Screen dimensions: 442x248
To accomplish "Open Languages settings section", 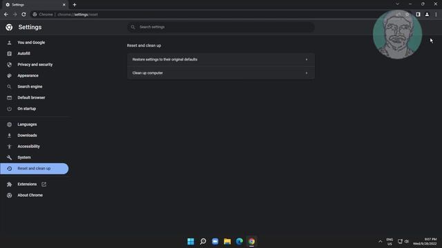I will (x=27, y=124).
